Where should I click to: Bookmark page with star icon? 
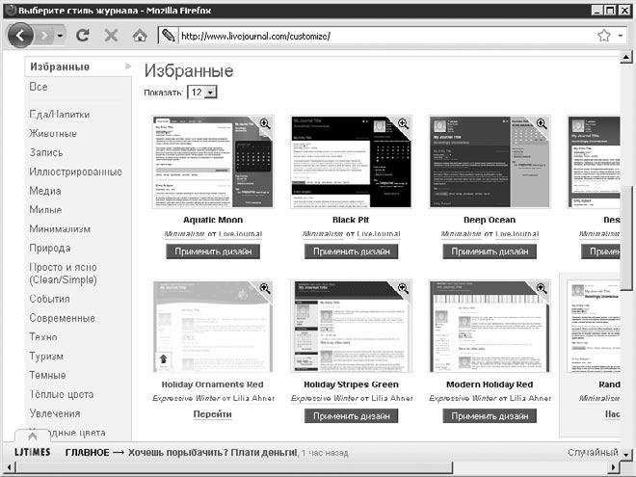coord(604,36)
